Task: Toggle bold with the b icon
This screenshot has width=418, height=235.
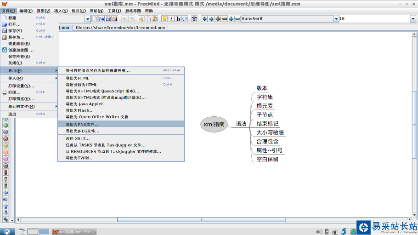Action: [x=178, y=18]
